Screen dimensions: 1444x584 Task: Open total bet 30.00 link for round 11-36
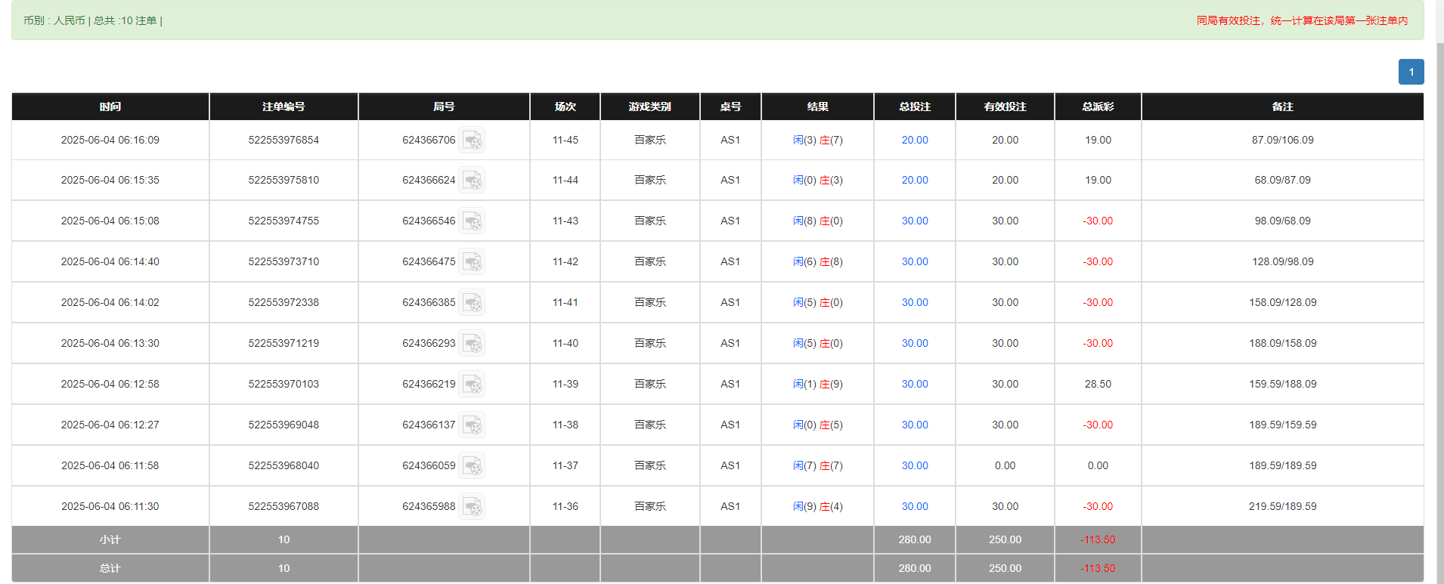[914, 506]
